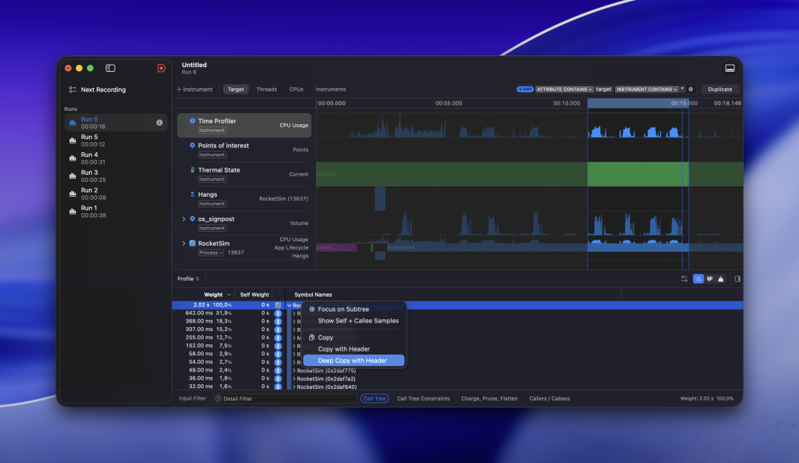Select the Thermal State thermometer icon
This screenshot has width=799, height=463.
click(x=193, y=170)
